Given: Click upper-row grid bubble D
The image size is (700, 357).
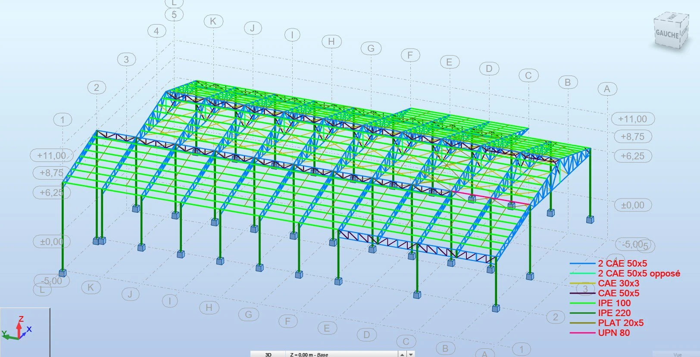Looking at the screenshot, I should point(489,68).
